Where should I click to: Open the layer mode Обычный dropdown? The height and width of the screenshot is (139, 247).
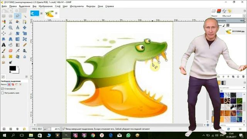tap(244, 16)
